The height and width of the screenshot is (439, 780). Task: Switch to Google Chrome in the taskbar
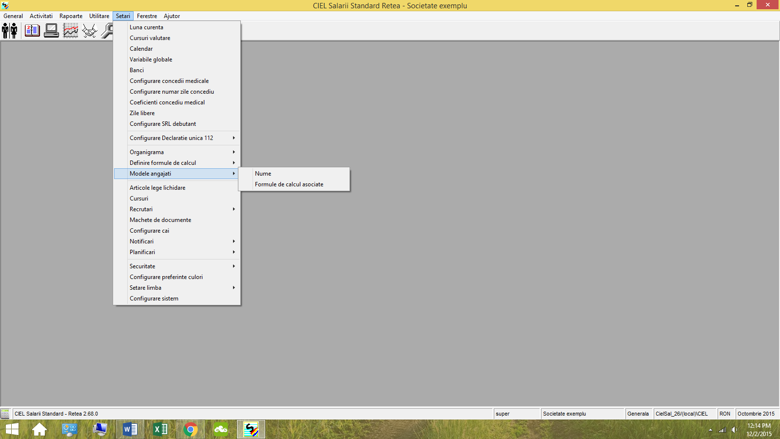191,429
